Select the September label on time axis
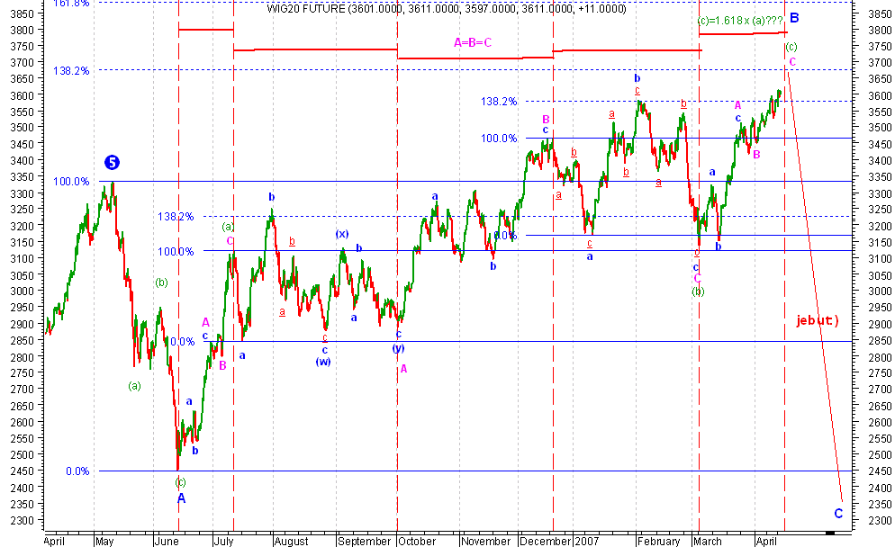 pyautogui.click(x=364, y=541)
